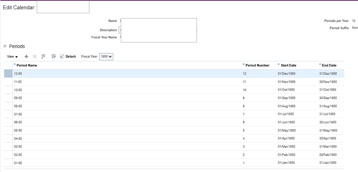358x172 pixels.
Task: Sort by Period Name column header
Action: (x=27, y=65)
